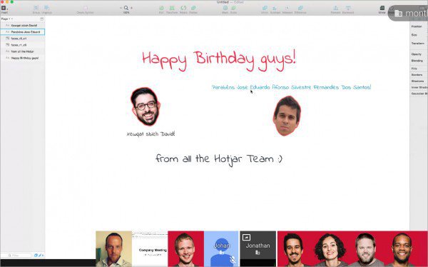Click the magnifier Zoom icon
Viewport: 428px width, 267px height.
click(x=126, y=8)
